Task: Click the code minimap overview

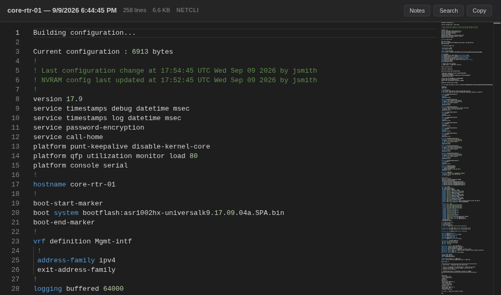Action: pos(467,159)
